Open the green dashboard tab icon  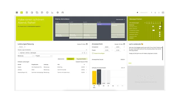tap(22, 12)
